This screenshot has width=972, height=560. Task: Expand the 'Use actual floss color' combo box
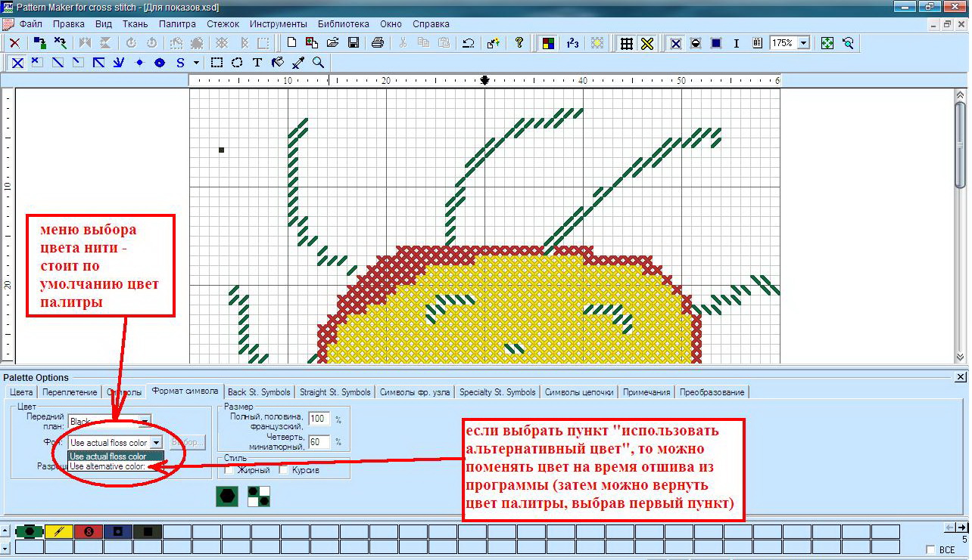pos(156,443)
